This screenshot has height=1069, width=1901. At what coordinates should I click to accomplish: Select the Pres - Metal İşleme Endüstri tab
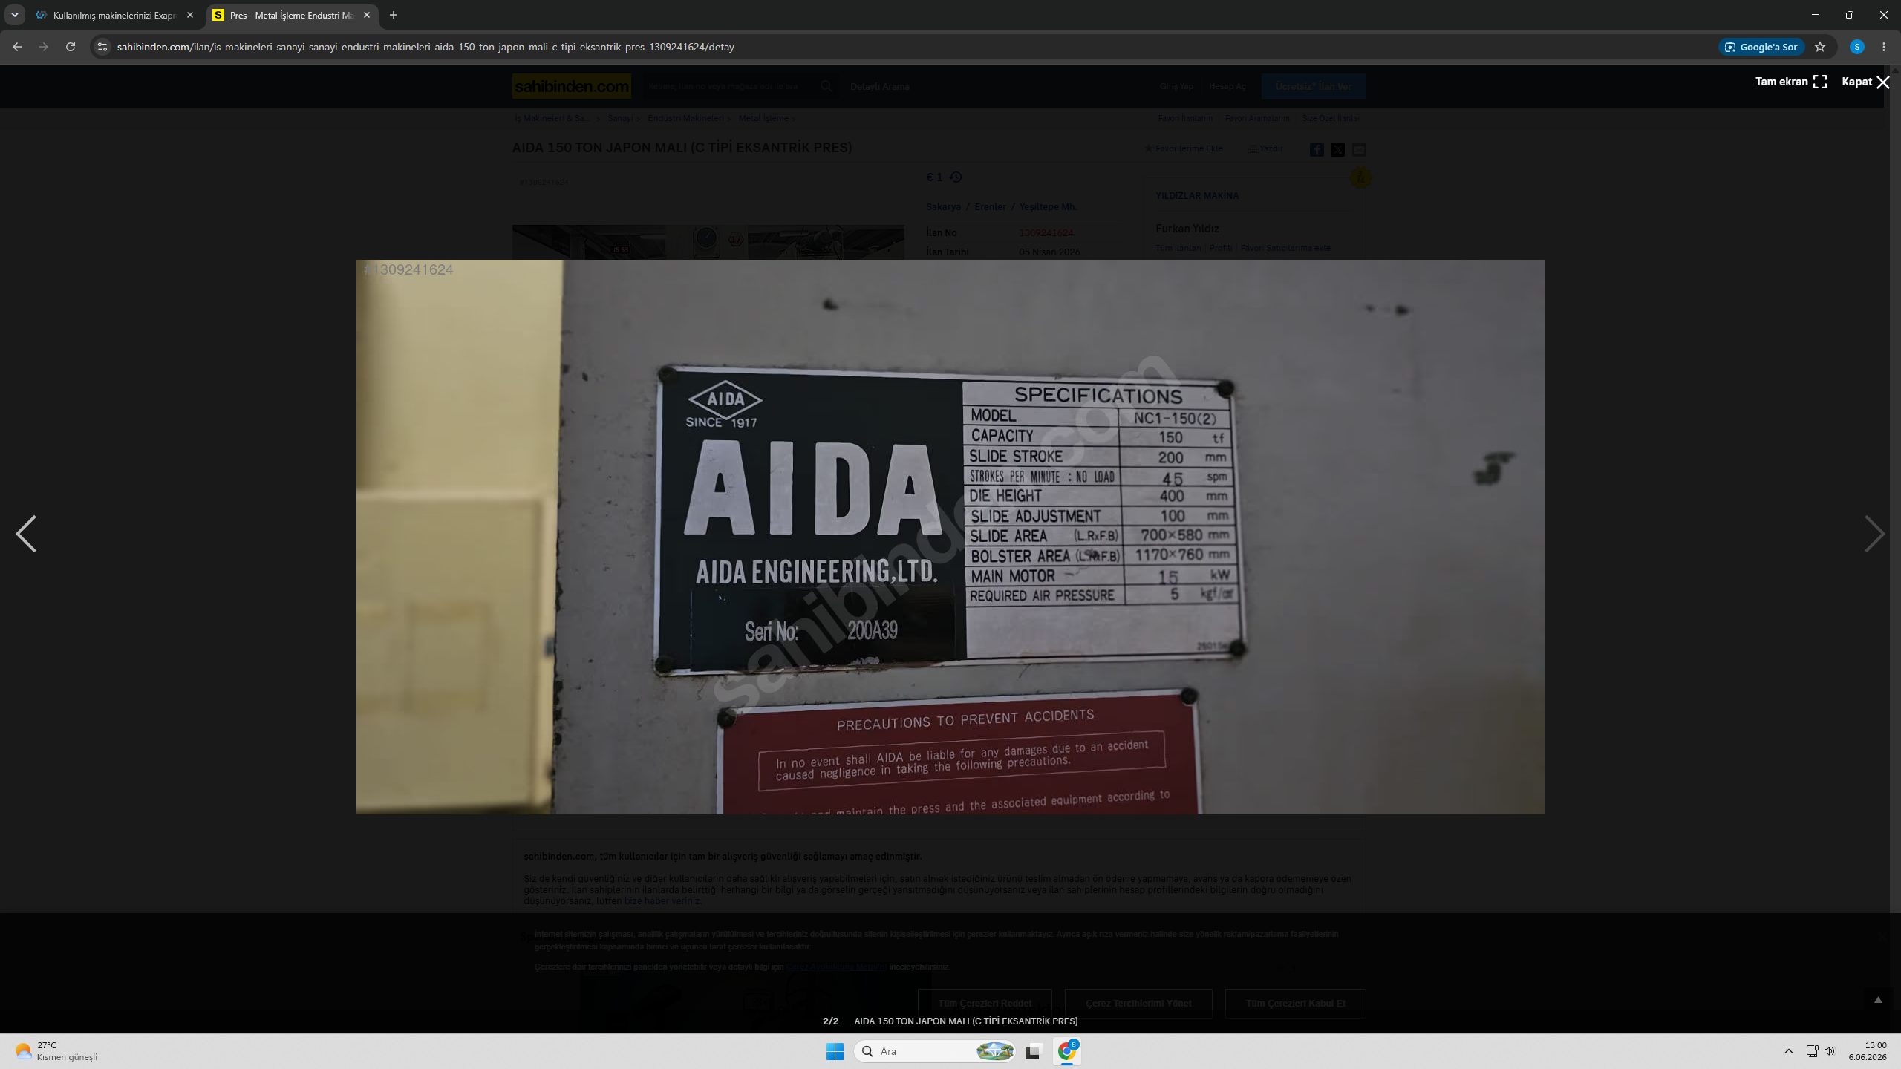coord(291,15)
